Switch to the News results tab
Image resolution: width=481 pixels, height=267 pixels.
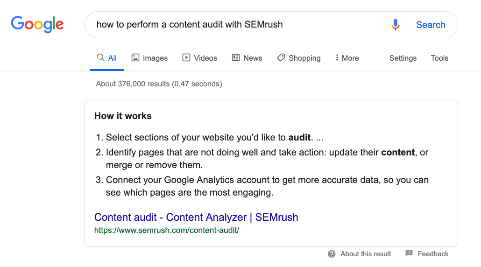click(253, 58)
